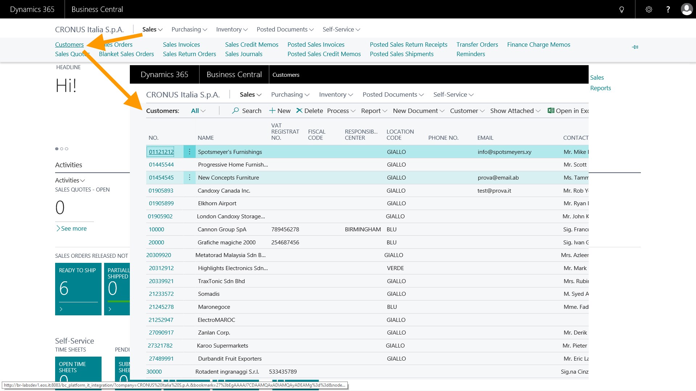Expand the Inventory menu in top navigation
Image resolution: width=696 pixels, height=391 pixels.
tap(232, 29)
